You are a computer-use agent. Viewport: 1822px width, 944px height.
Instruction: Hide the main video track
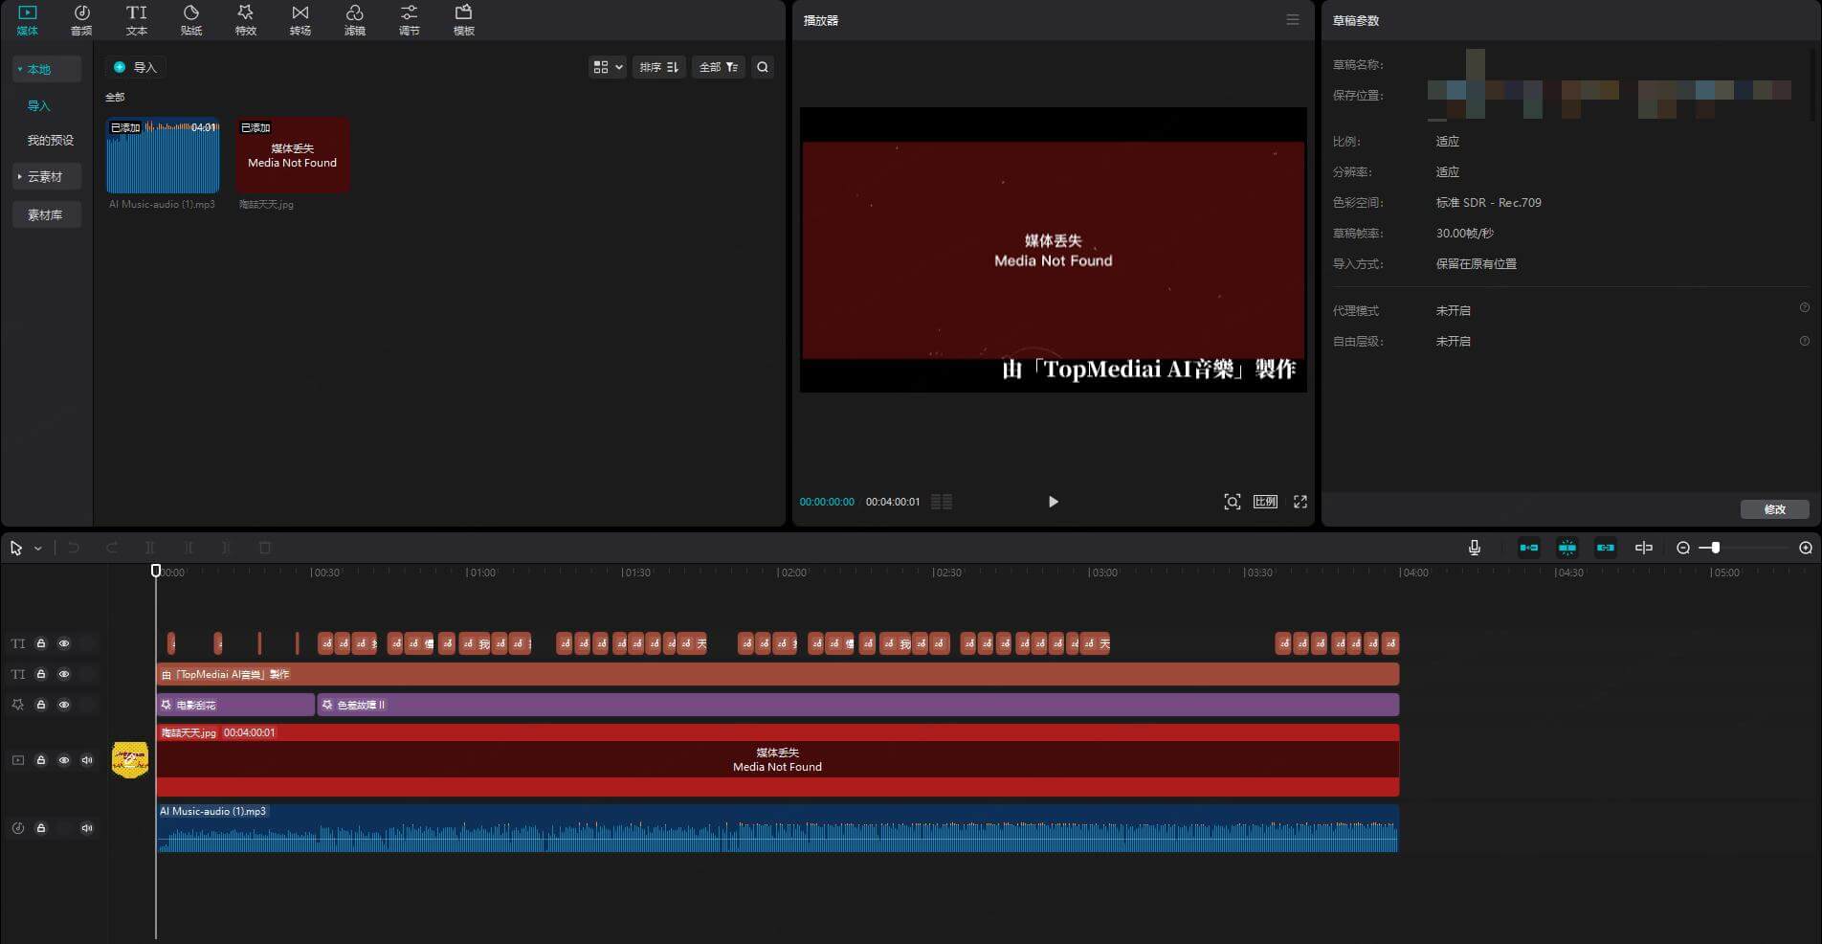[x=64, y=760]
